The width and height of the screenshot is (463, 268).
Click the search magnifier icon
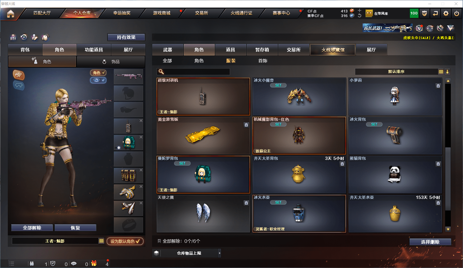(161, 72)
